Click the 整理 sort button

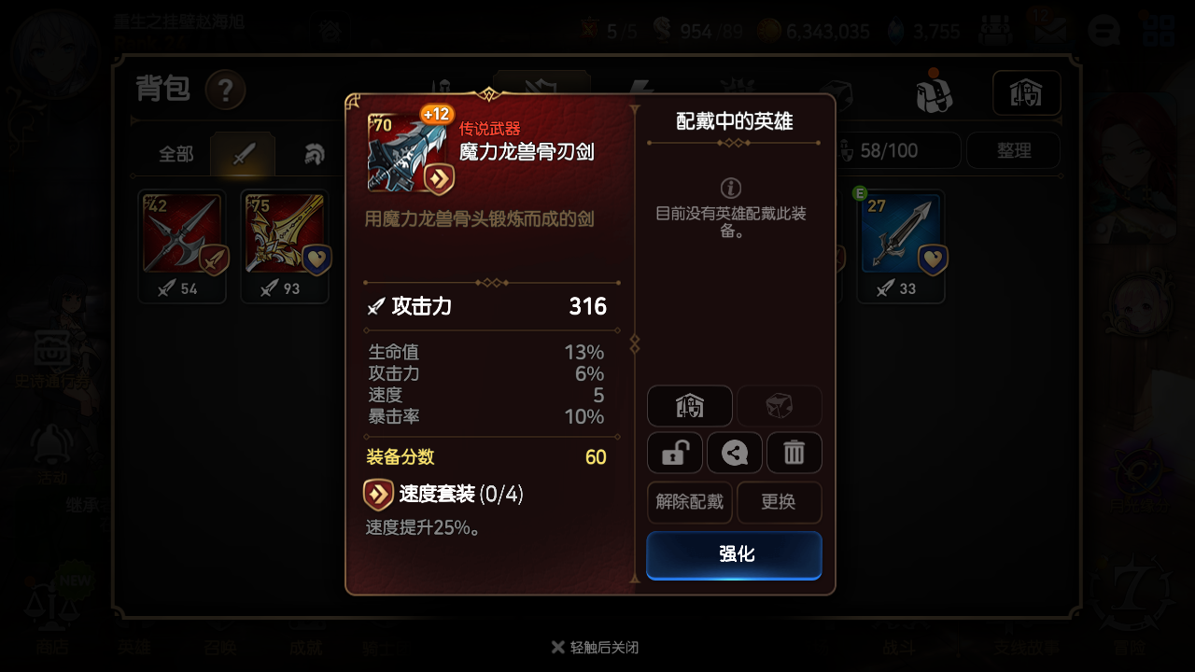point(1014,150)
